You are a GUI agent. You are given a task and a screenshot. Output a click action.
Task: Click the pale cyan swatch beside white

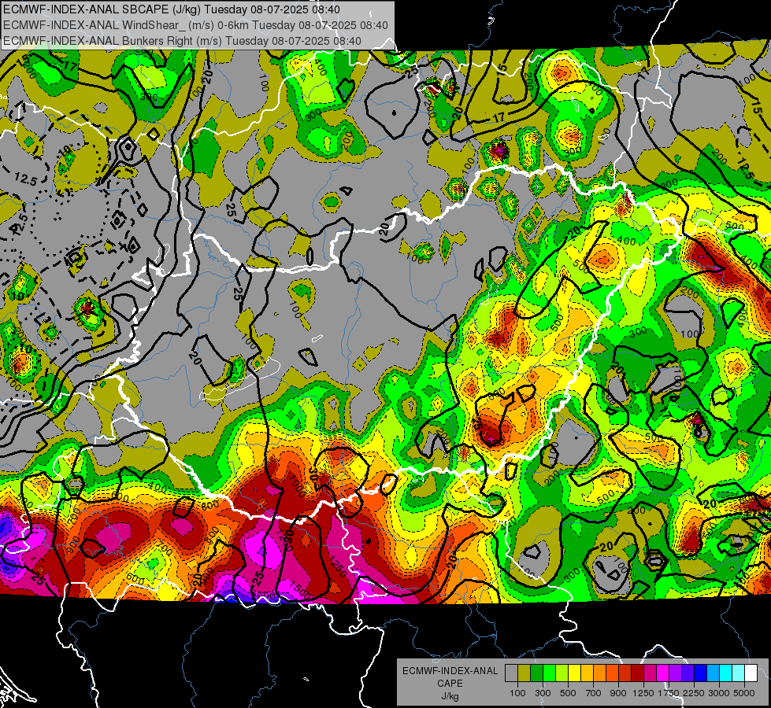(739, 673)
